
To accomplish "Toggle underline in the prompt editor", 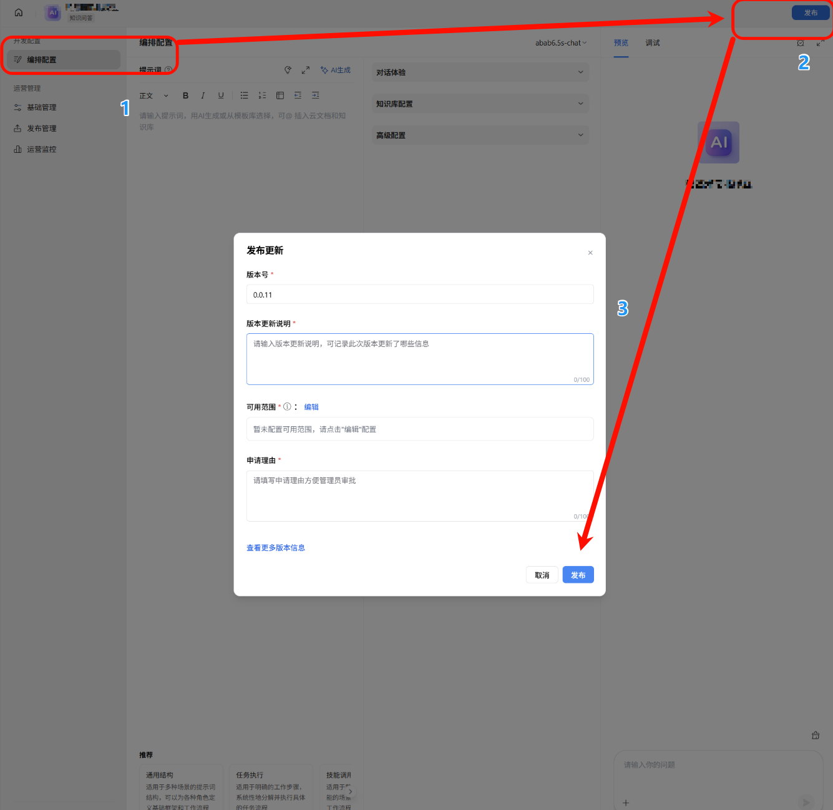I will tap(221, 95).
